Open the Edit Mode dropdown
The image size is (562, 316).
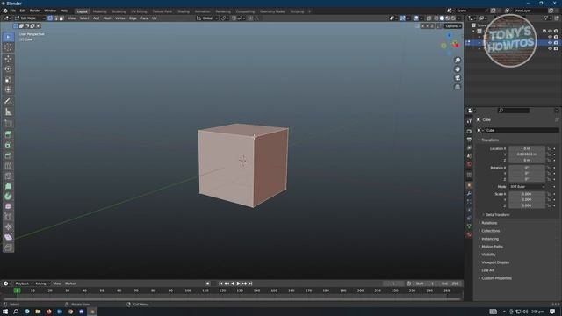pyautogui.click(x=30, y=18)
